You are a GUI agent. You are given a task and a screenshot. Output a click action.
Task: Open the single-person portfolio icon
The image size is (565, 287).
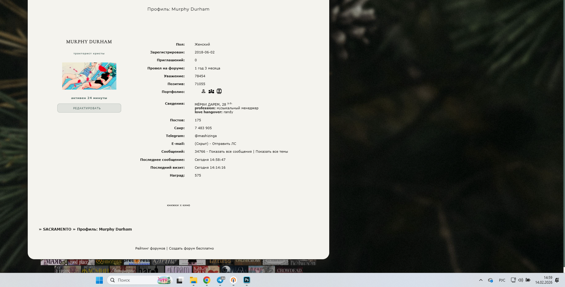click(x=204, y=91)
